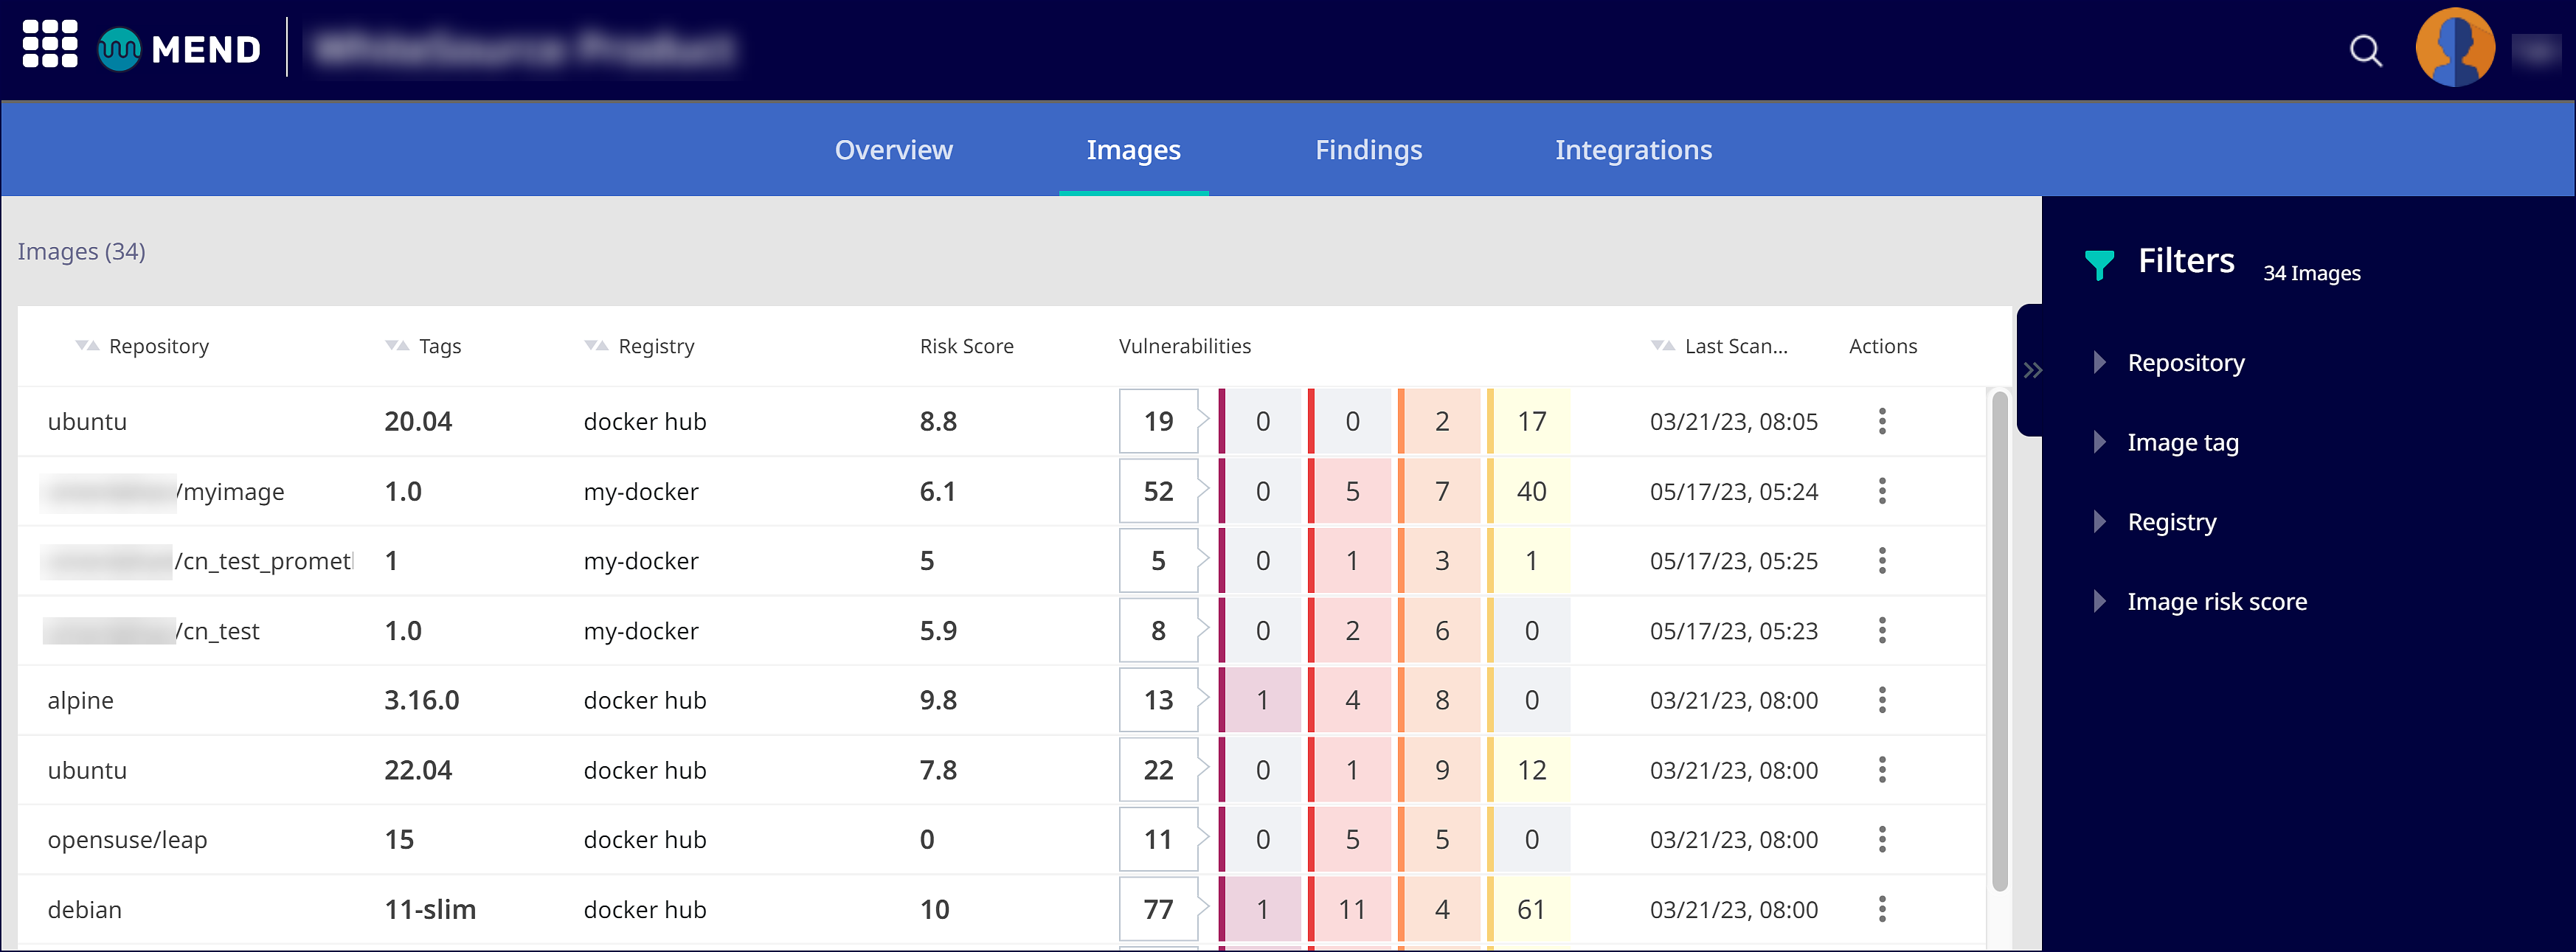
Task: Expand the Image risk score filter
Action: click(x=2216, y=601)
